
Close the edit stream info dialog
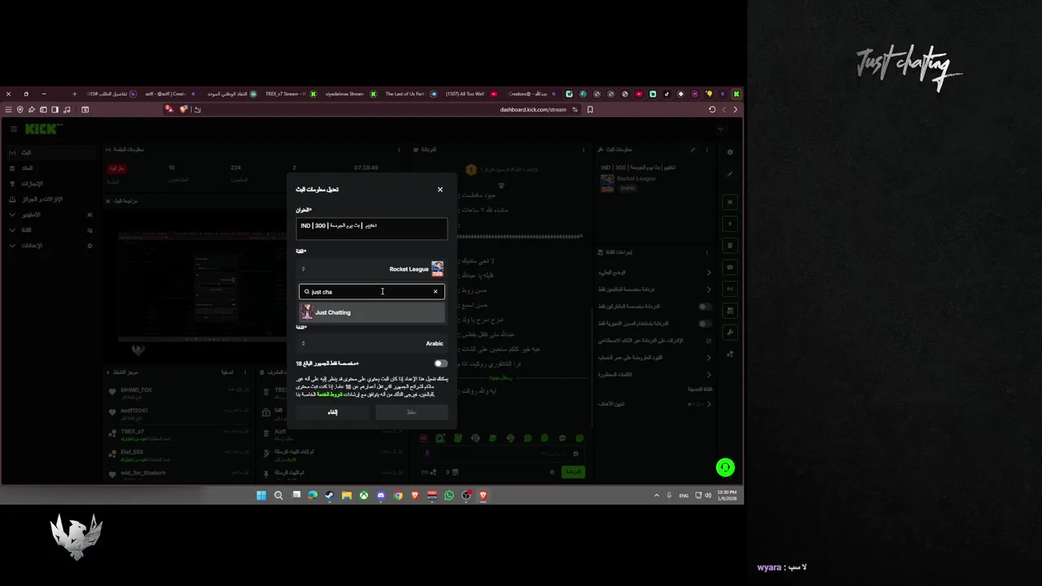click(440, 190)
